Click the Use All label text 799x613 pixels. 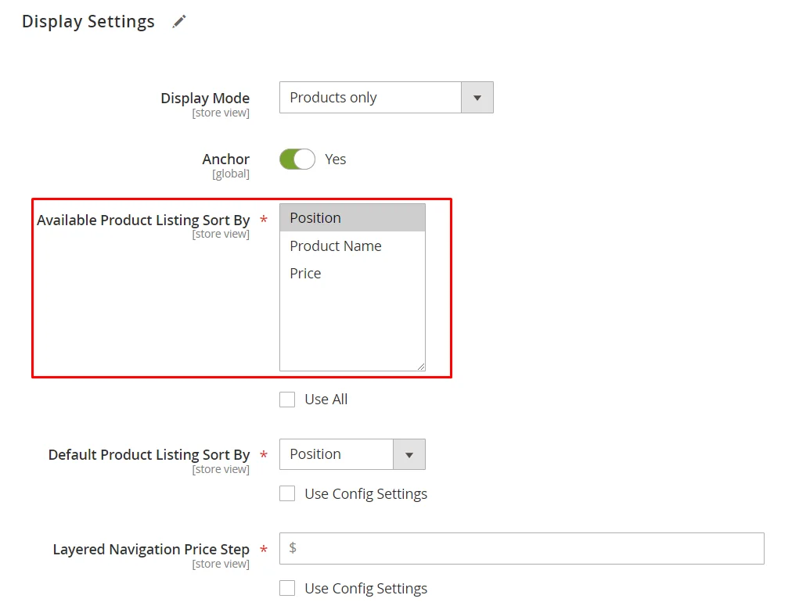pos(326,400)
